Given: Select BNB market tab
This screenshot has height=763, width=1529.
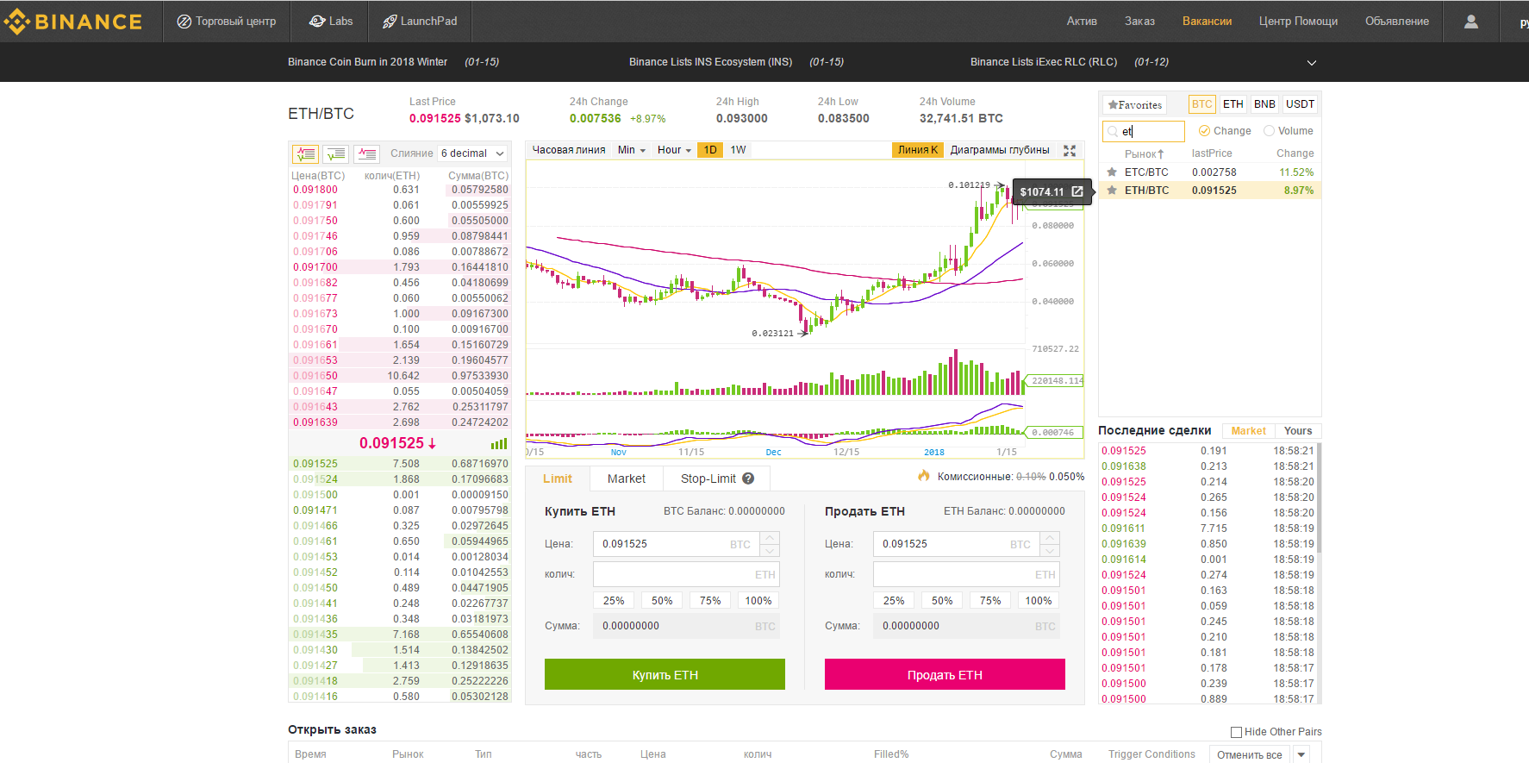Looking at the screenshot, I should pyautogui.click(x=1264, y=104).
